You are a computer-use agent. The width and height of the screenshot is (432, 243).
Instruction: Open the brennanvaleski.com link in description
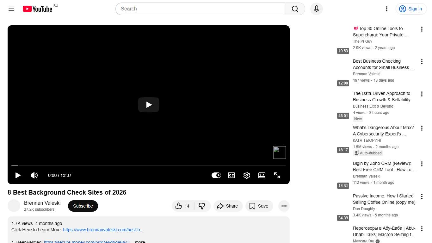(x=103, y=230)
